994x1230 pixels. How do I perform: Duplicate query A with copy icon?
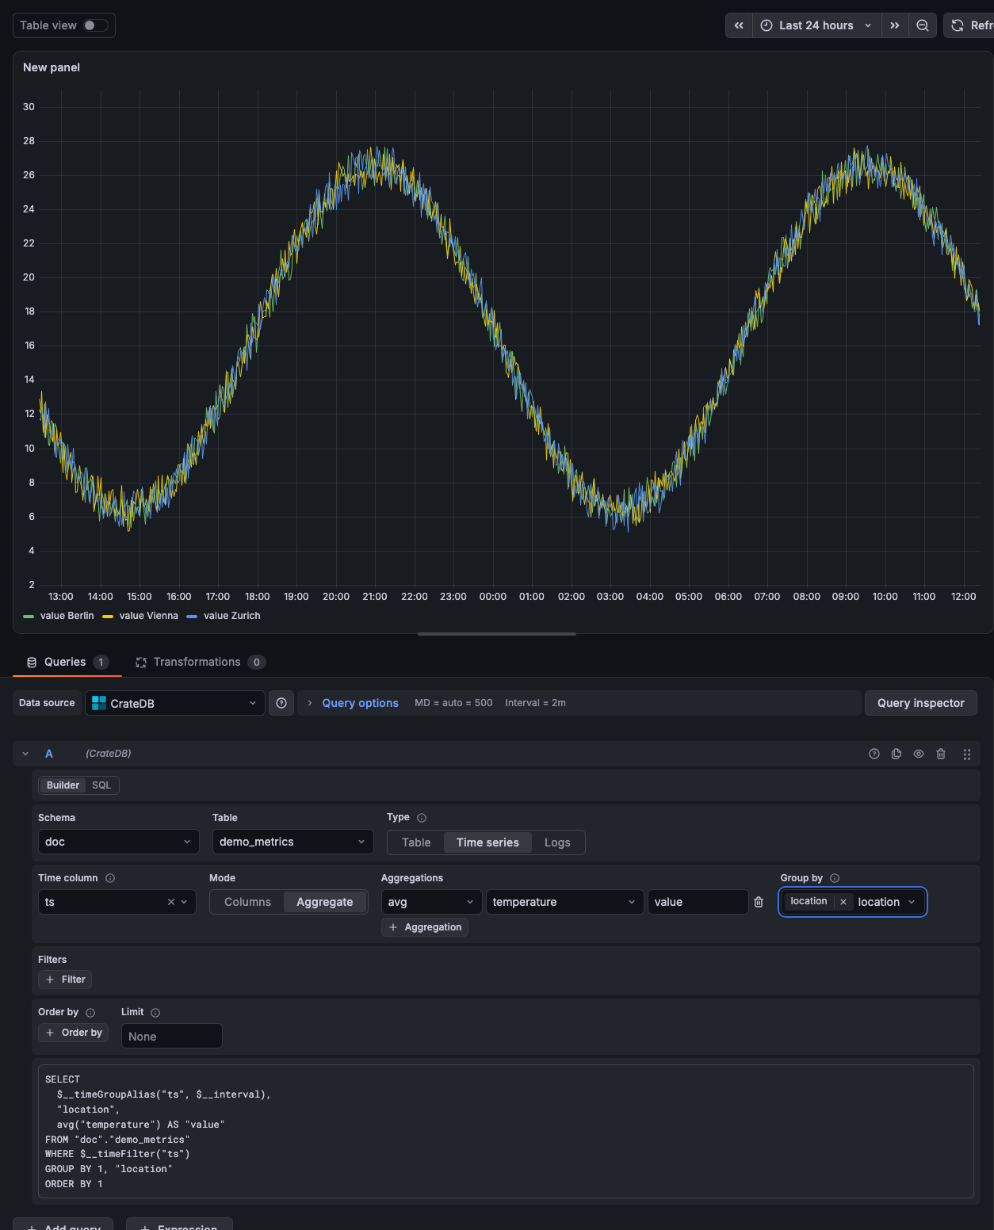coord(897,754)
